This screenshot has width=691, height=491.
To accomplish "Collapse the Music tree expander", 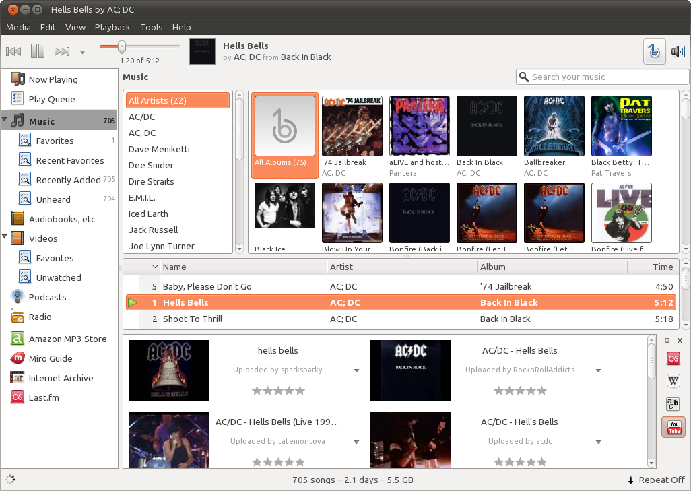I will pos(5,120).
